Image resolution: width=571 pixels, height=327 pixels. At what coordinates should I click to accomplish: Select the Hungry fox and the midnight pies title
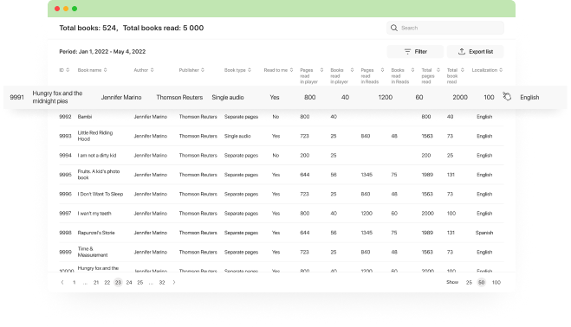[57, 97]
